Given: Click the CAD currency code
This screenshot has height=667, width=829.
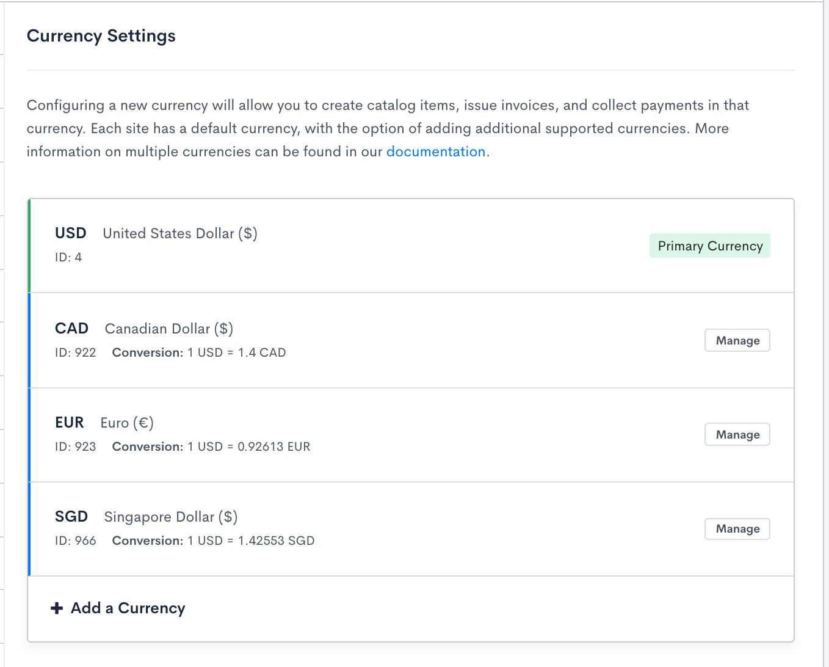Looking at the screenshot, I should [71, 329].
